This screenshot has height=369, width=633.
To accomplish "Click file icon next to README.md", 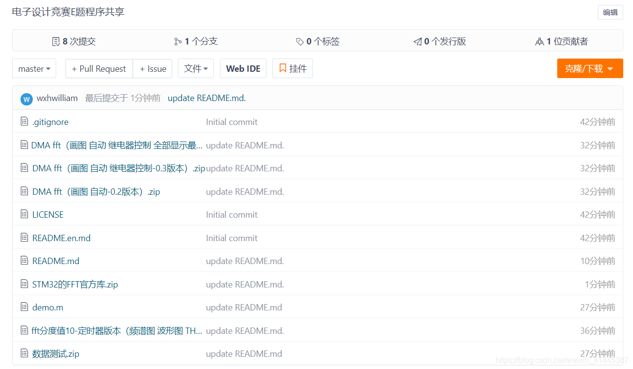I will click(24, 261).
